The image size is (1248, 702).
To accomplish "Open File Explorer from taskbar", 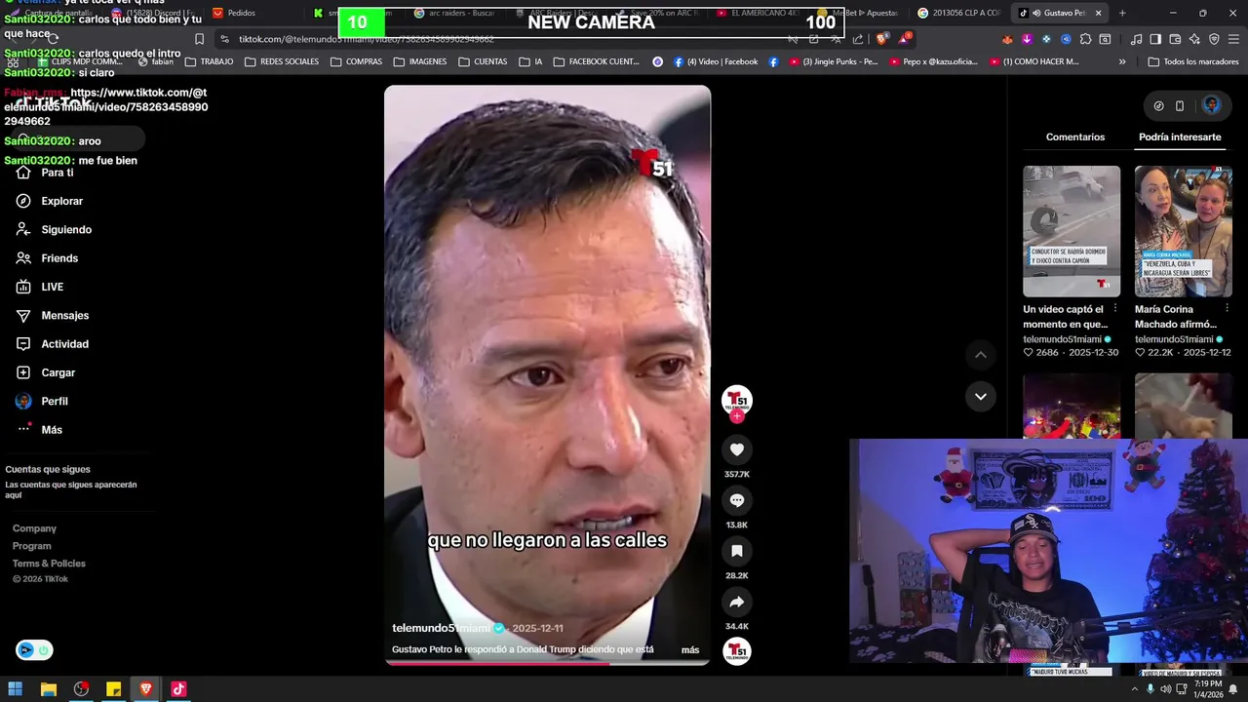I will pyautogui.click(x=48, y=689).
